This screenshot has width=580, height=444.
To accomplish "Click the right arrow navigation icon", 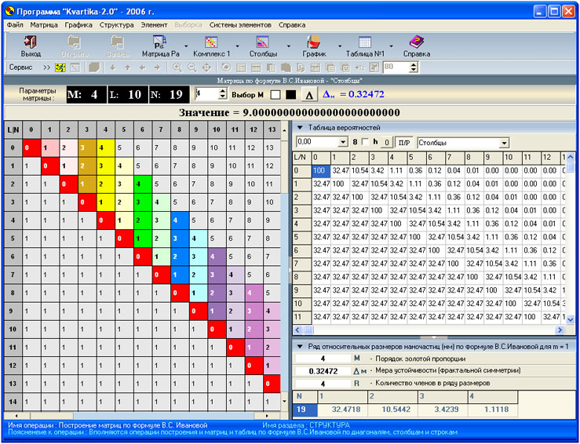I will click(157, 67).
